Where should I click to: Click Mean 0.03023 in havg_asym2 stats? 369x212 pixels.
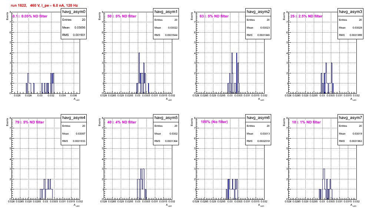[x=258, y=27]
